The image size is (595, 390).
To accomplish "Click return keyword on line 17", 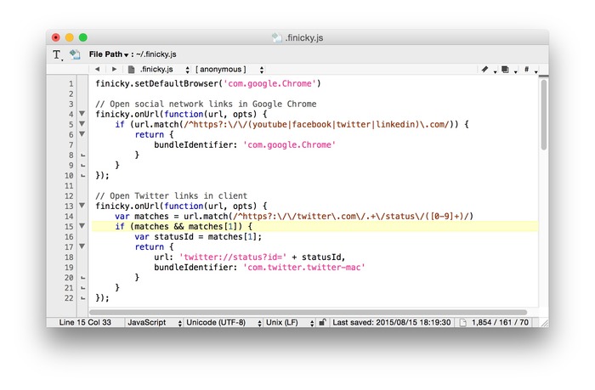I will pyautogui.click(x=149, y=247).
